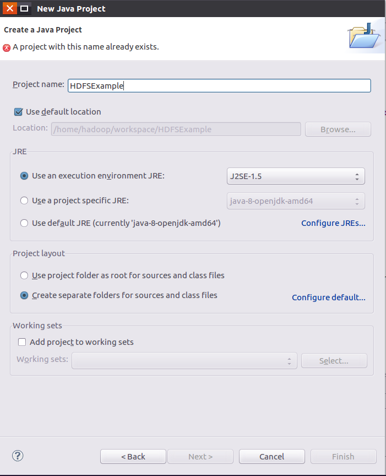Image resolution: width=386 pixels, height=476 pixels.
Task: Click the Back button
Action: pos(133,456)
